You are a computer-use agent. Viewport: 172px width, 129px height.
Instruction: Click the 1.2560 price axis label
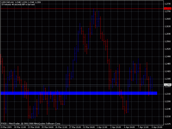pyautogui.click(x=168, y=41)
